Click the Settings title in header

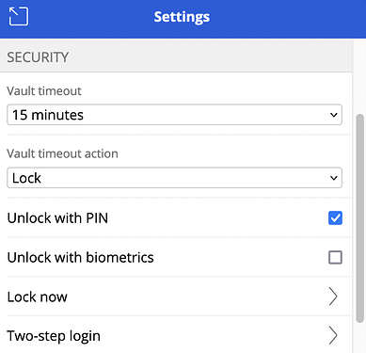coord(182,17)
